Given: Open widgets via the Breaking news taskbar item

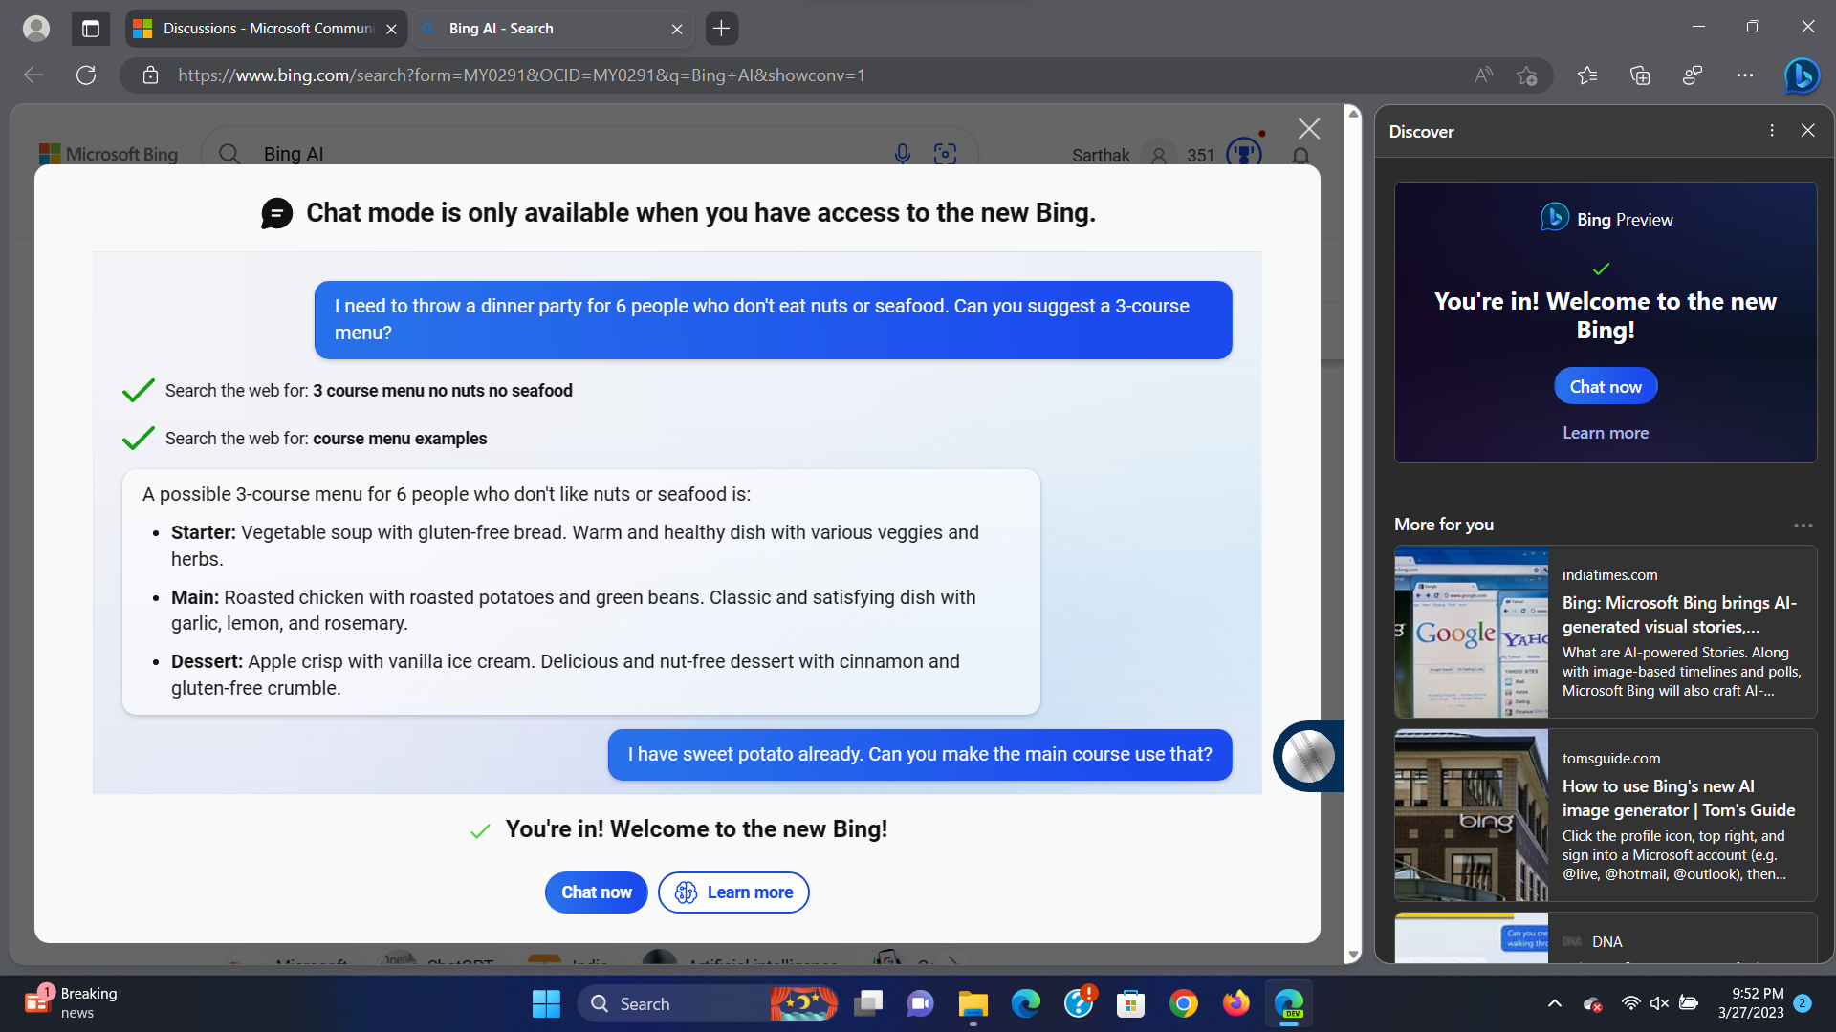Looking at the screenshot, I should (x=67, y=1003).
